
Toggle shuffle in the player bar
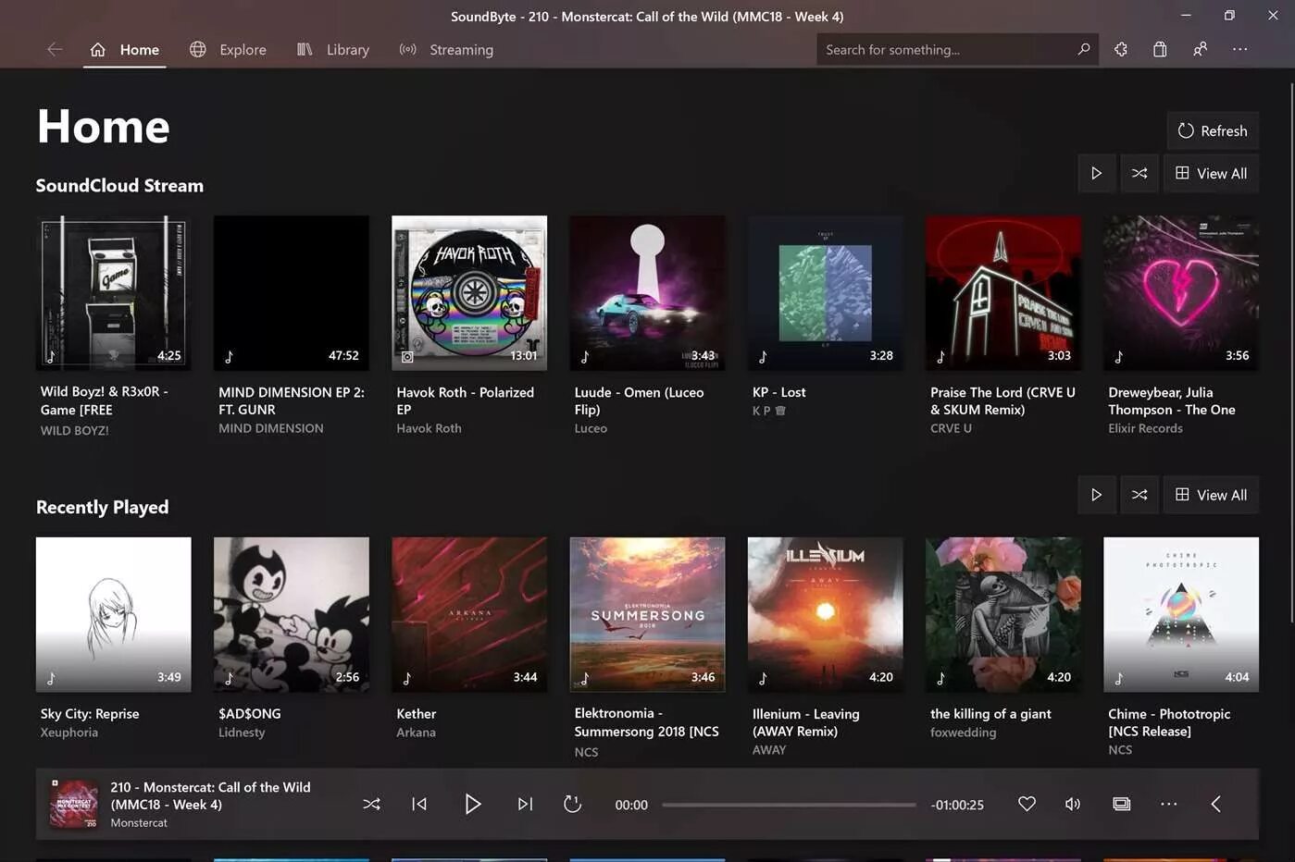point(371,804)
